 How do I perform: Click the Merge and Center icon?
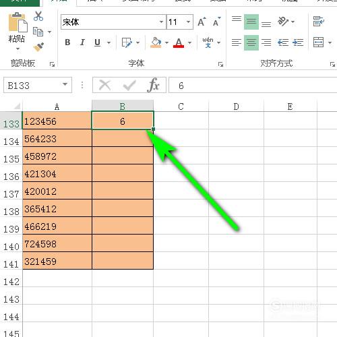[319, 42]
